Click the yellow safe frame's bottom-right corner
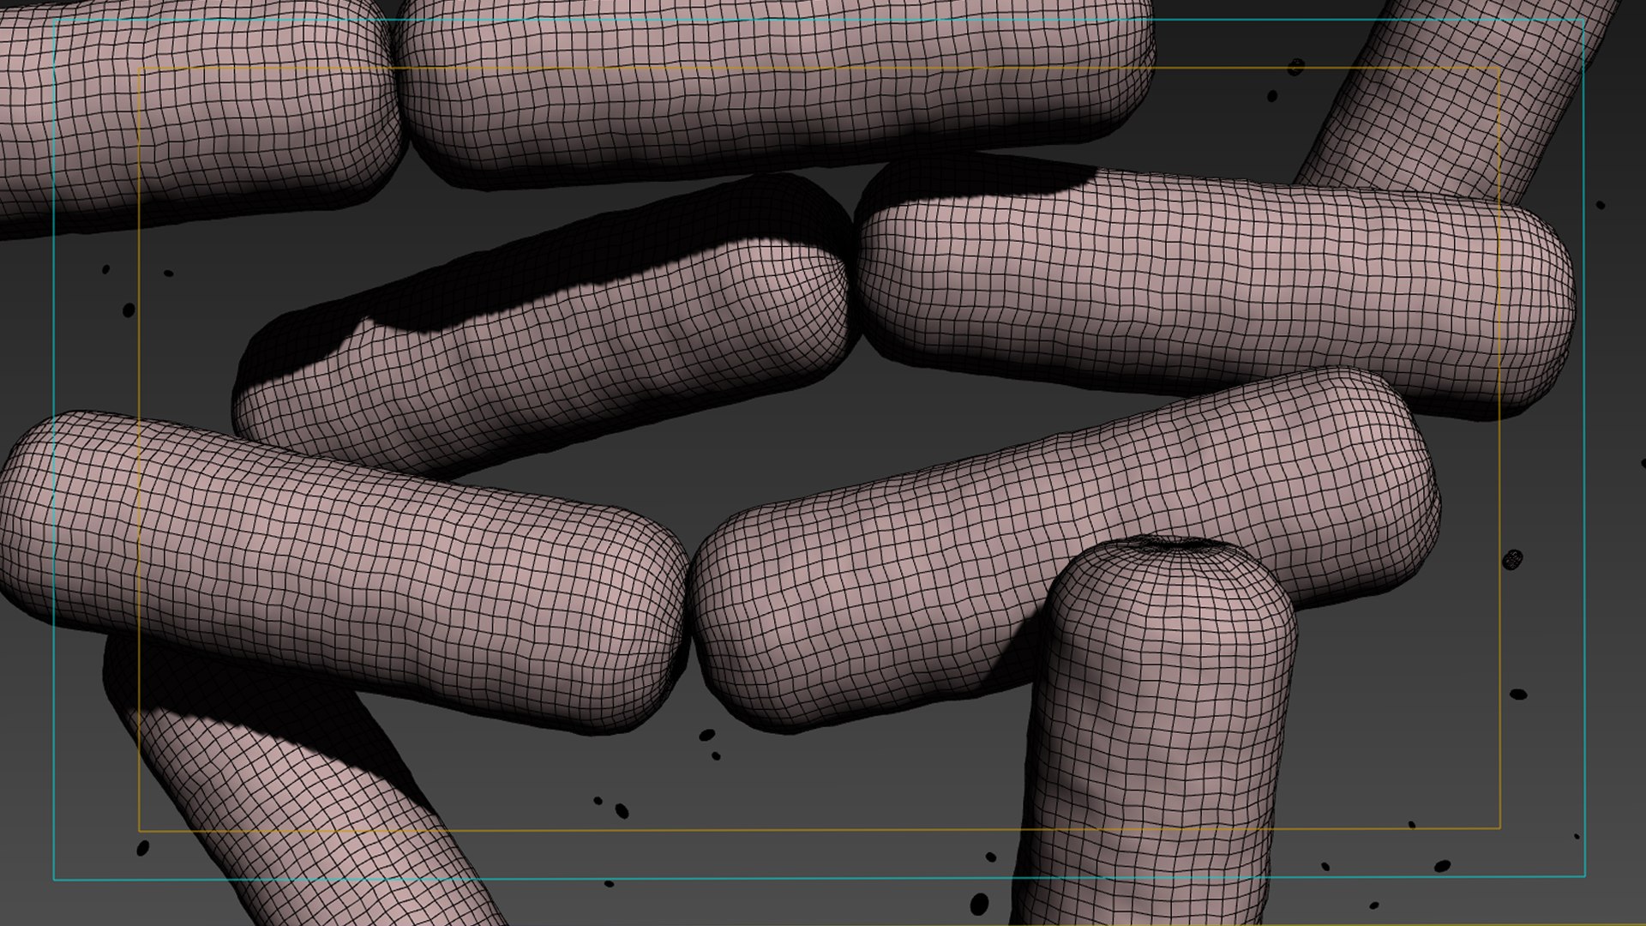Image resolution: width=1646 pixels, height=926 pixels. point(1499,828)
